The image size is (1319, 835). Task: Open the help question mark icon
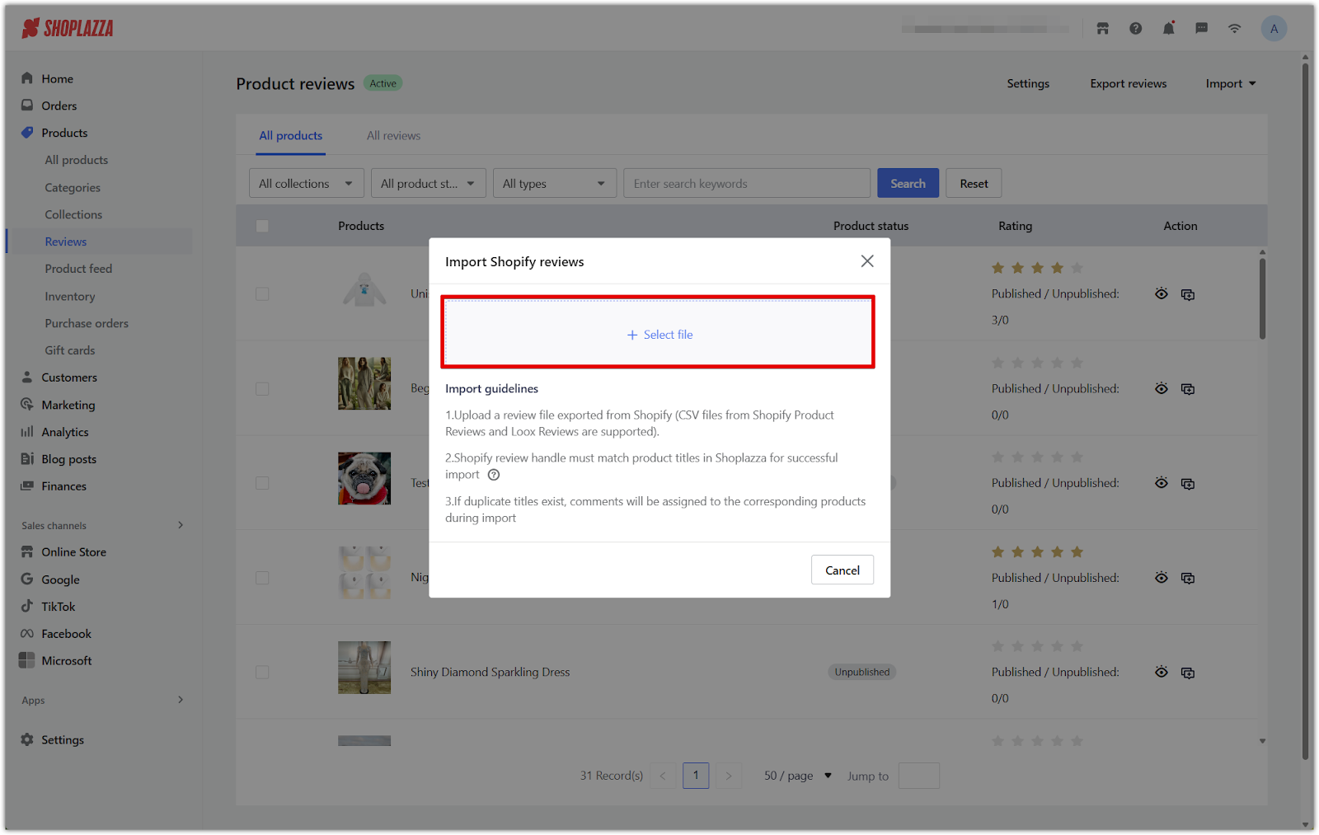pyautogui.click(x=1135, y=29)
